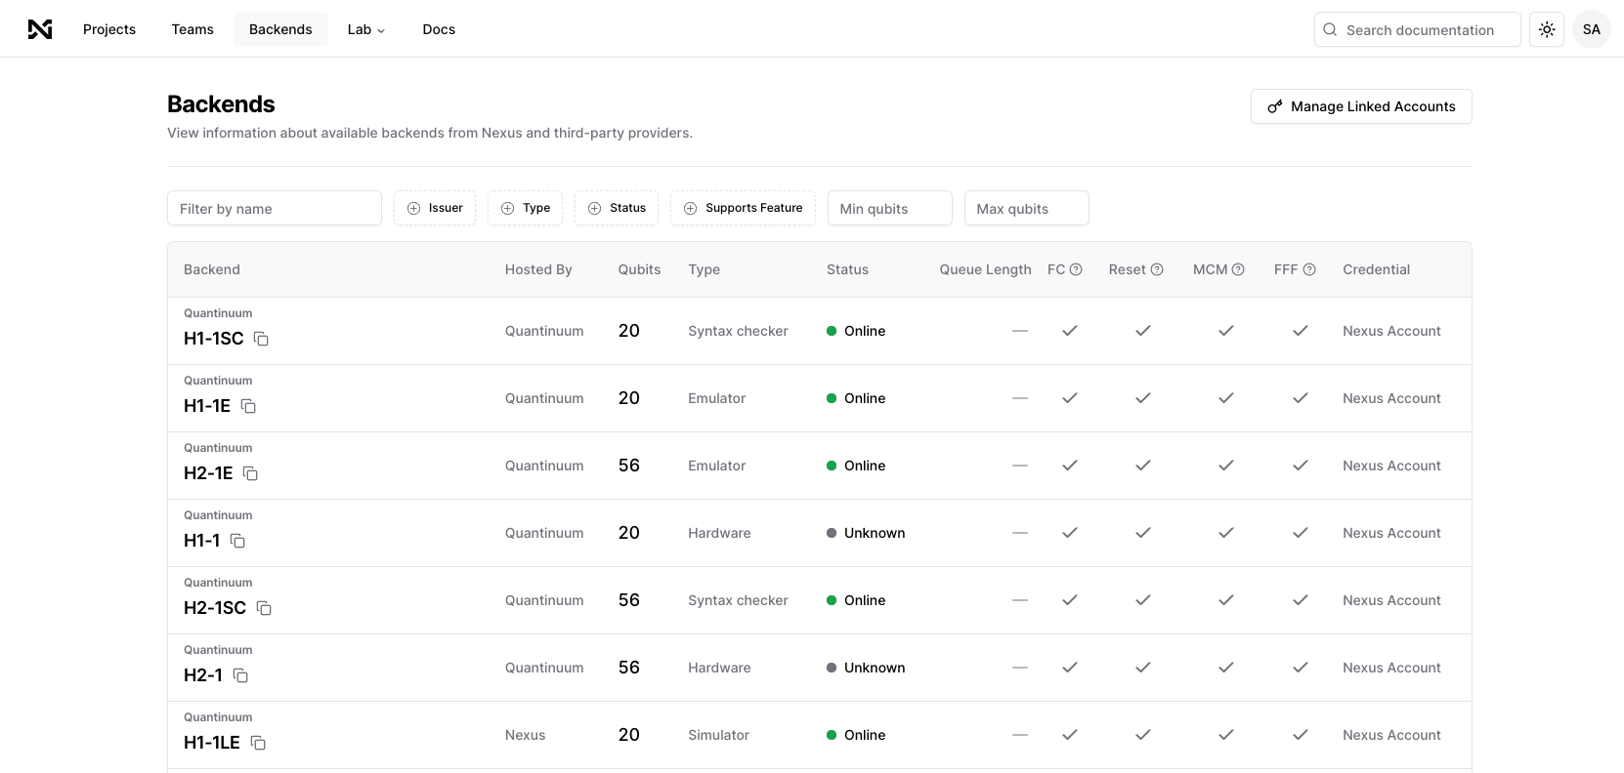Image resolution: width=1624 pixels, height=773 pixels.
Task: Copy the H1-1SC backend name
Action: tap(261, 339)
